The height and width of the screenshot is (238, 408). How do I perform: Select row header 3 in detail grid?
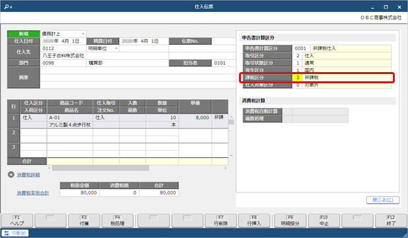tap(13, 151)
